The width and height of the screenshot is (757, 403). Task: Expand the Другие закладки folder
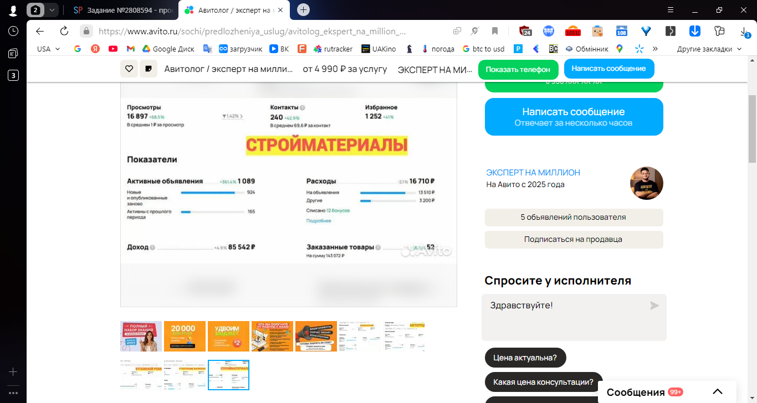point(709,49)
